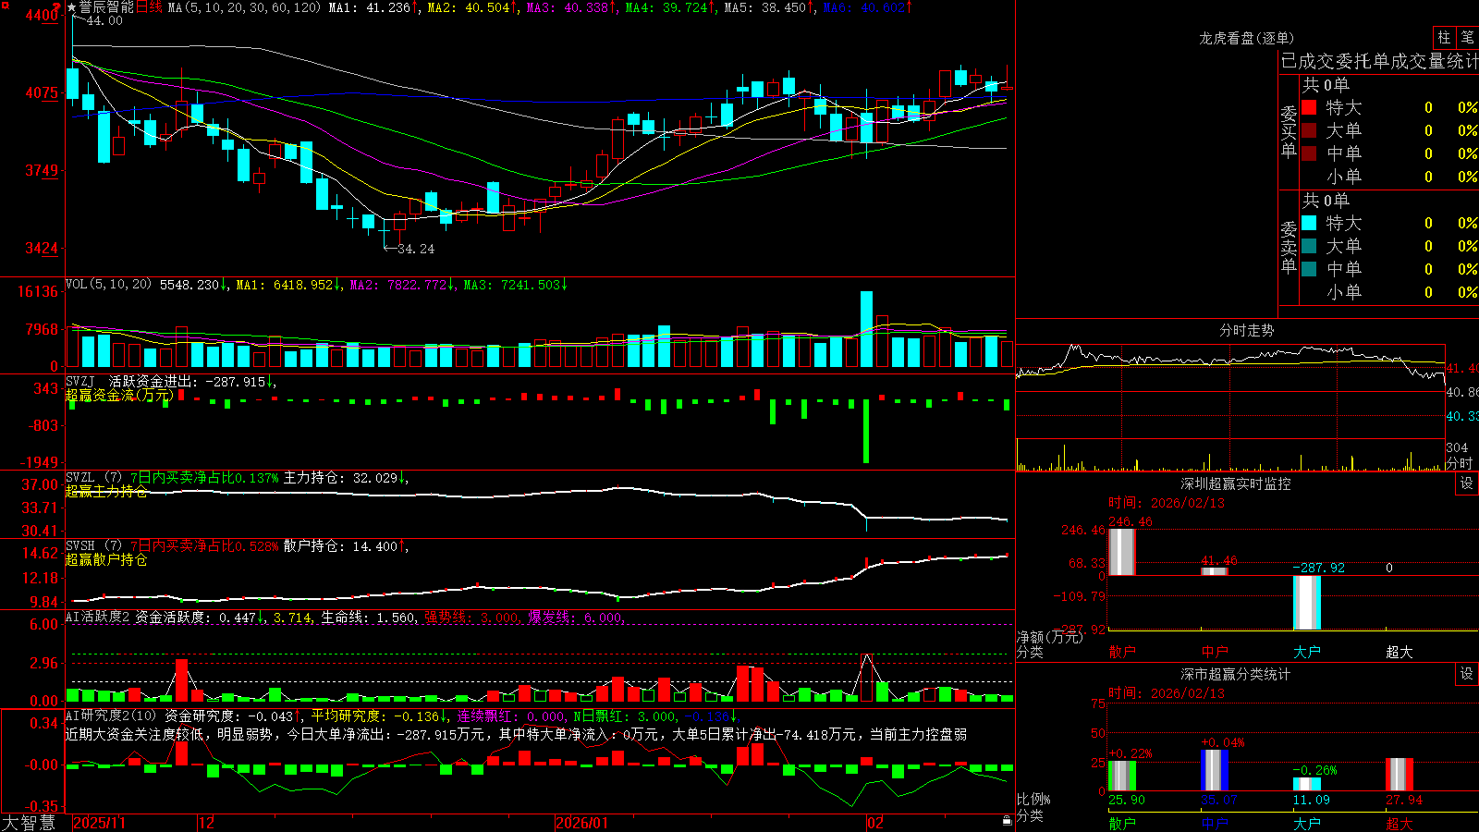Click the 中户 bar showing 41.46
Viewport: 1479px width, 832px height.
coord(1214,571)
